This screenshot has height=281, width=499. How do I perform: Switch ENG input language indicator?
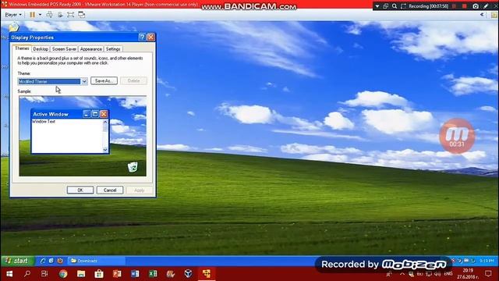448,274
